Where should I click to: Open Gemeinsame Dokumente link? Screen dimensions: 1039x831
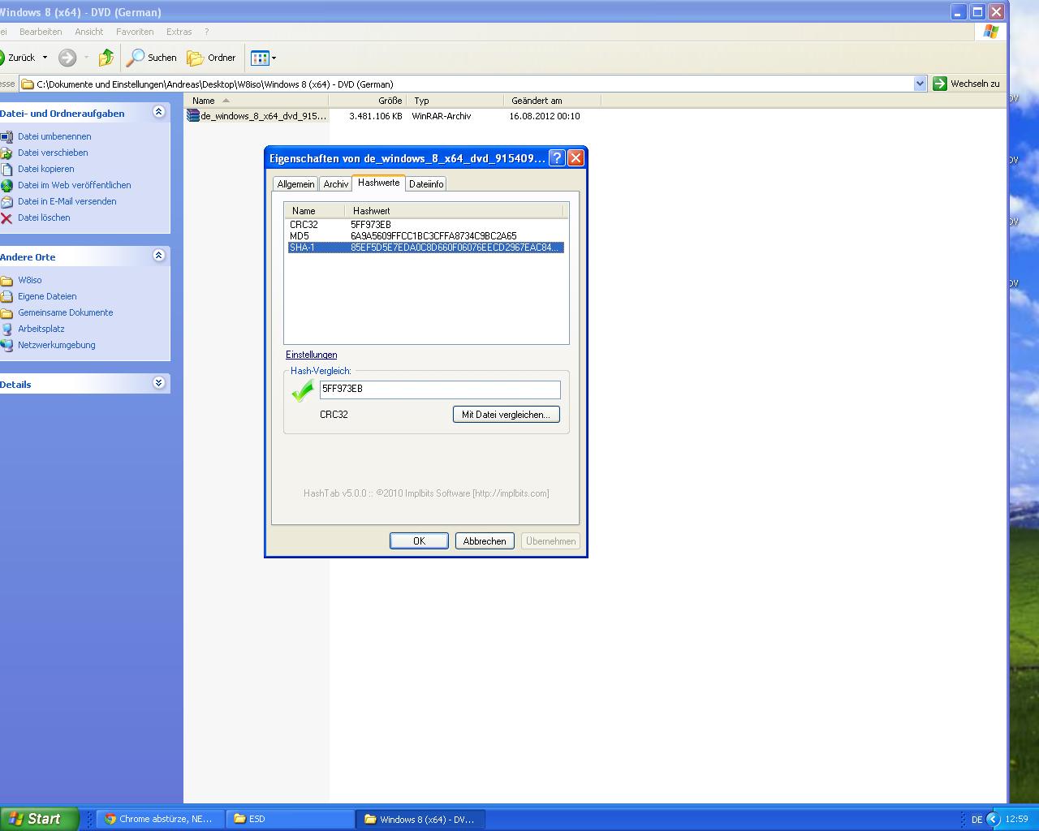pos(66,312)
